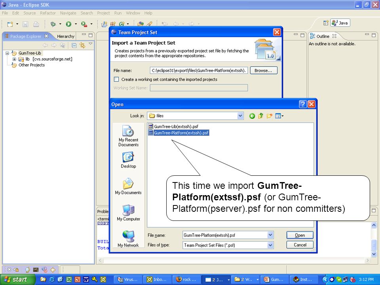This screenshot has width=380, height=285.
Task: Open the File name combo dropdown arrow
Action: [x=270, y=235]
